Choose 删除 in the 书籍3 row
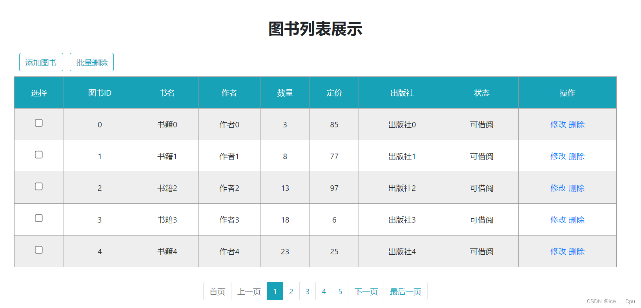The image size is (641, 308). [577, 220]
